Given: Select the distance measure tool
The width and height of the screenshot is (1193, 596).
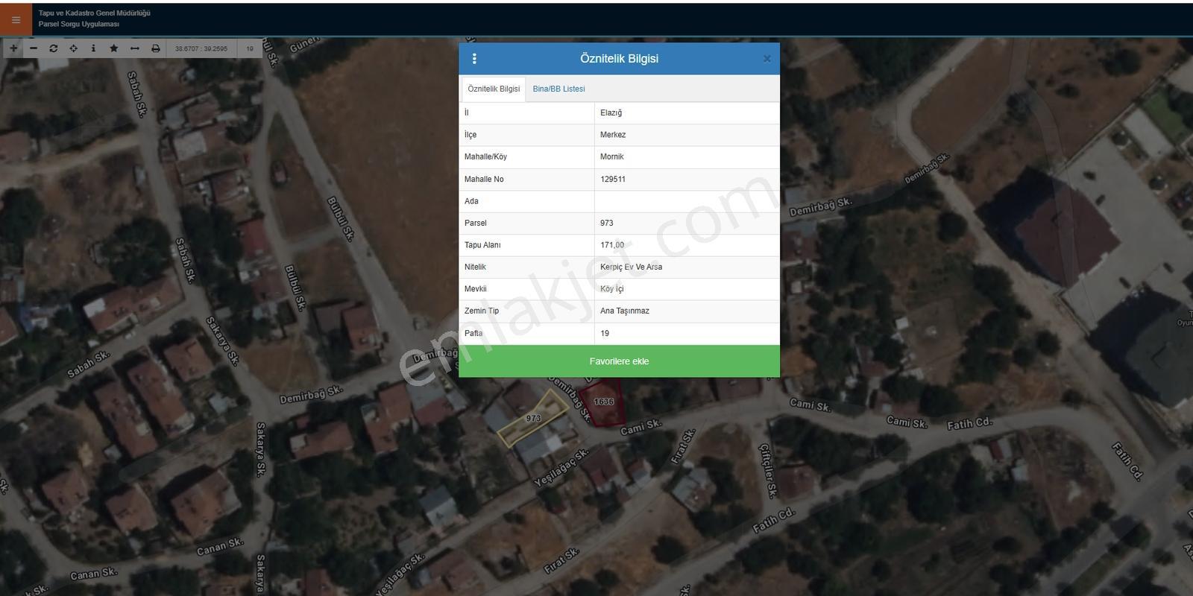Looking at the screenshot, I should tap(135, 48).
